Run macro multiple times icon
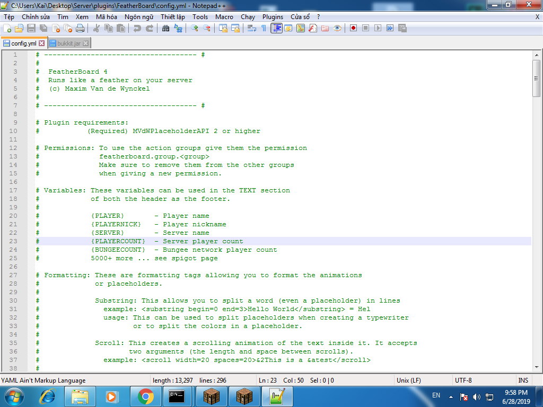The image size is (543, 407). point(390,29)
